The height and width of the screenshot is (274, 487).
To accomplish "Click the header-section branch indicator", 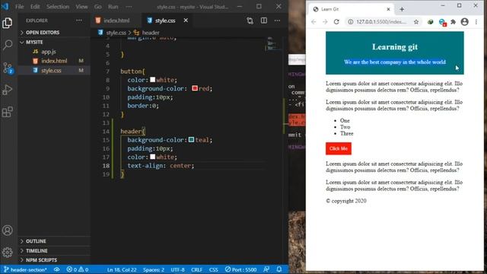I will click(25, 269).
